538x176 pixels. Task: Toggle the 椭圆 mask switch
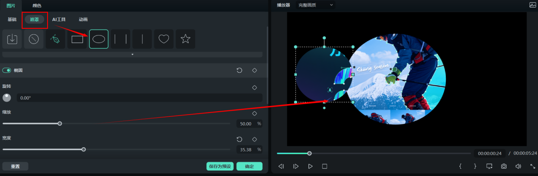7,70
